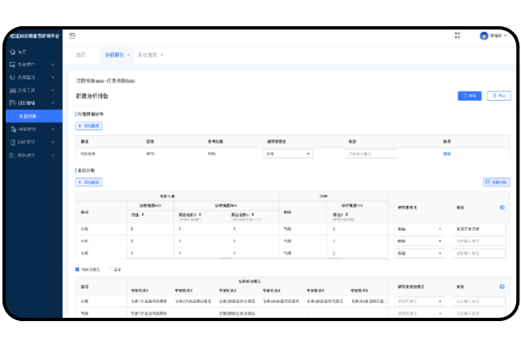Click the breadcrumb text containing aaa and bbb
This screenshot has width=521, height=344.
coord(106,81)
